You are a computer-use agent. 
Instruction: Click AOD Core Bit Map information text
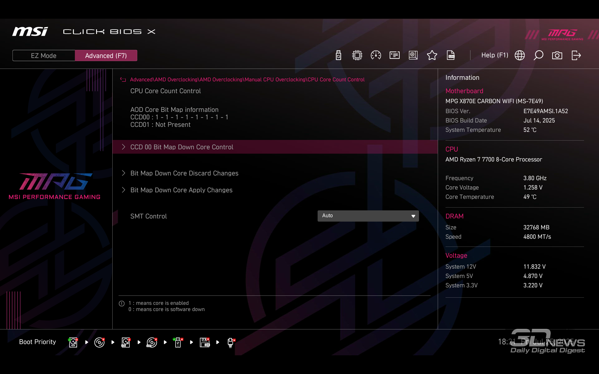[x=174, y=110]
